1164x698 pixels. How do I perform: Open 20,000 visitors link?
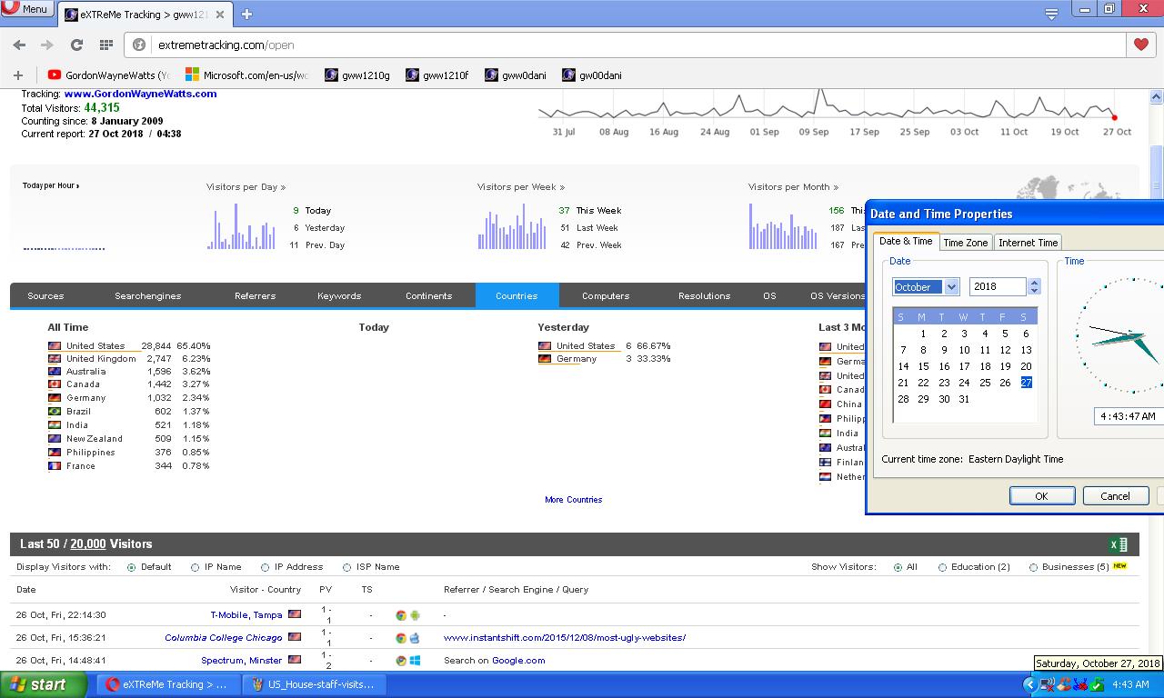[87, 544]
